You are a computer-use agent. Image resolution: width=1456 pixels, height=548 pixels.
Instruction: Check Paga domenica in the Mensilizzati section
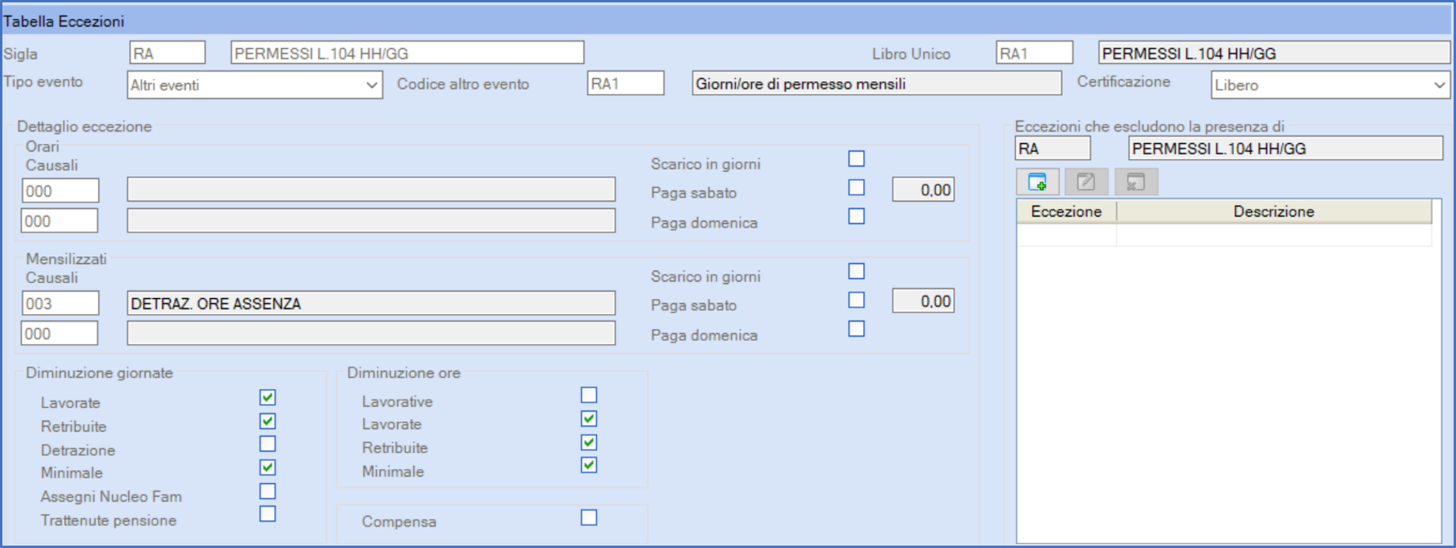click(x=856, y=328)
